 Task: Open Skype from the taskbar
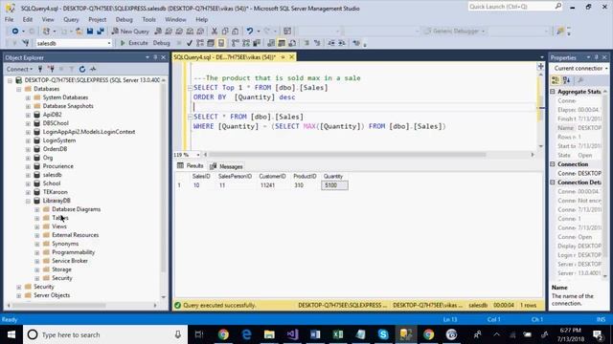[x=383, y=334]
